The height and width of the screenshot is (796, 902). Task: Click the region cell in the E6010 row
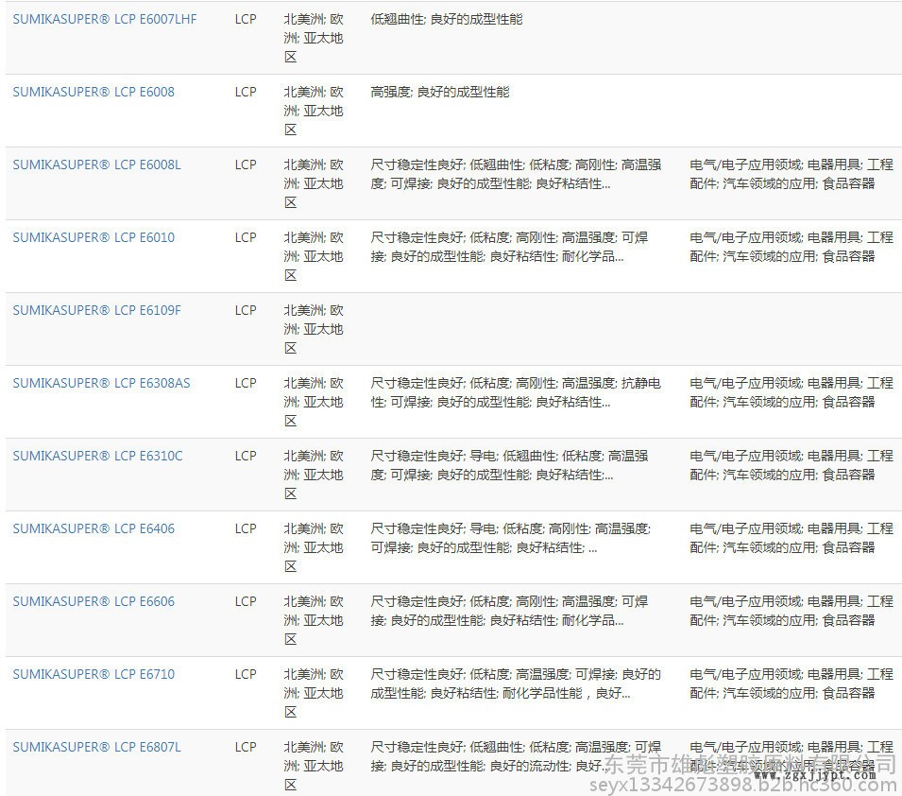click(x=314, y=255)
